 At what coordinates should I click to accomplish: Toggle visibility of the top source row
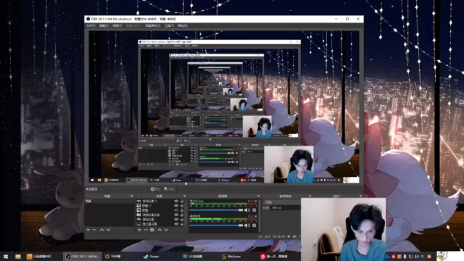click(x=177, y=202)
